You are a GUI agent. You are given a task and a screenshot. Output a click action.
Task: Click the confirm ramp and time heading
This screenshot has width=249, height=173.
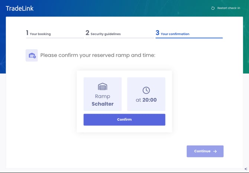98,55
